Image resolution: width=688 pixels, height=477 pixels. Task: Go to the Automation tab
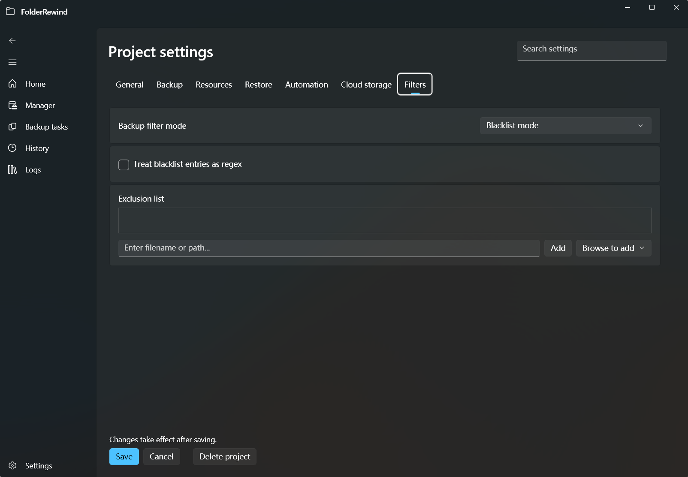[x=307, y=85]
